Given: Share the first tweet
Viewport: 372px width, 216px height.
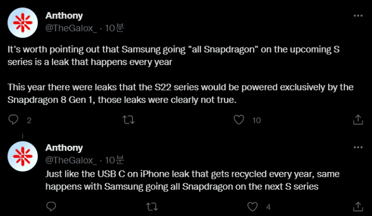Looking at the screenshot, I should (358, 120).
